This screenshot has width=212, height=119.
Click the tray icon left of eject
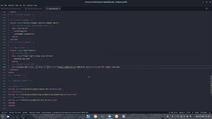point(168,116)
